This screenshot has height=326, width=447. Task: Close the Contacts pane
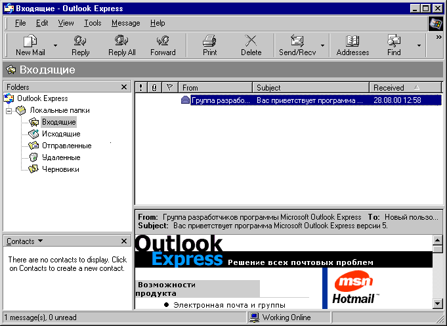(124, 241)
